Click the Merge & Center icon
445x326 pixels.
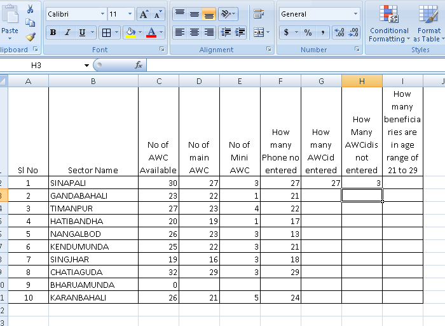coord(258,32)
